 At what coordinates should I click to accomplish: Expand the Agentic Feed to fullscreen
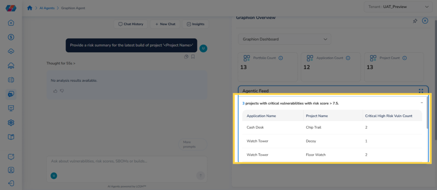421,91
